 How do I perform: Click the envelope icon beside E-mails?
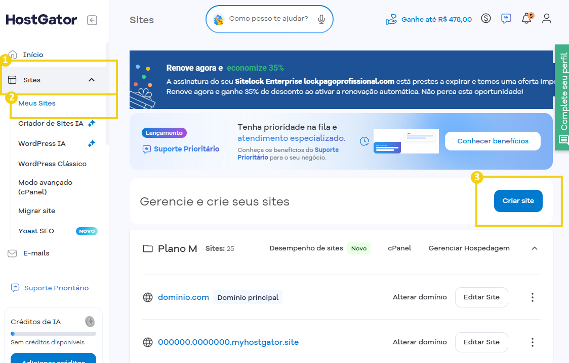[12, 253]
